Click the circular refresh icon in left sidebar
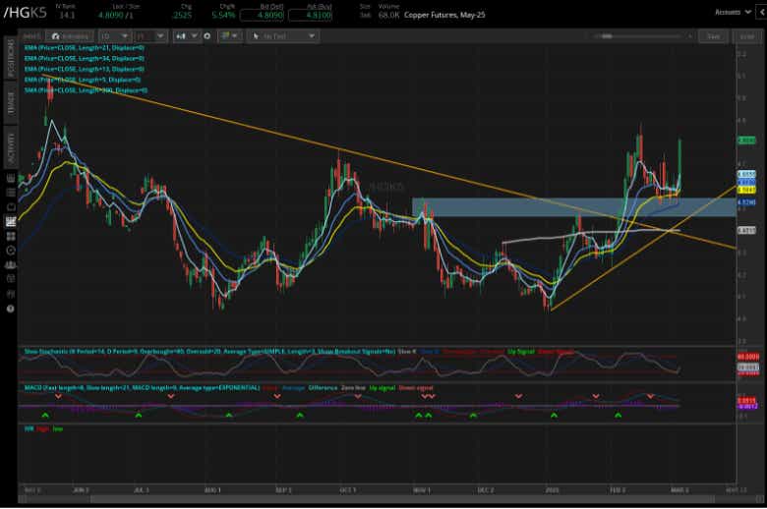The image size is (767, 509). [10, 251]
